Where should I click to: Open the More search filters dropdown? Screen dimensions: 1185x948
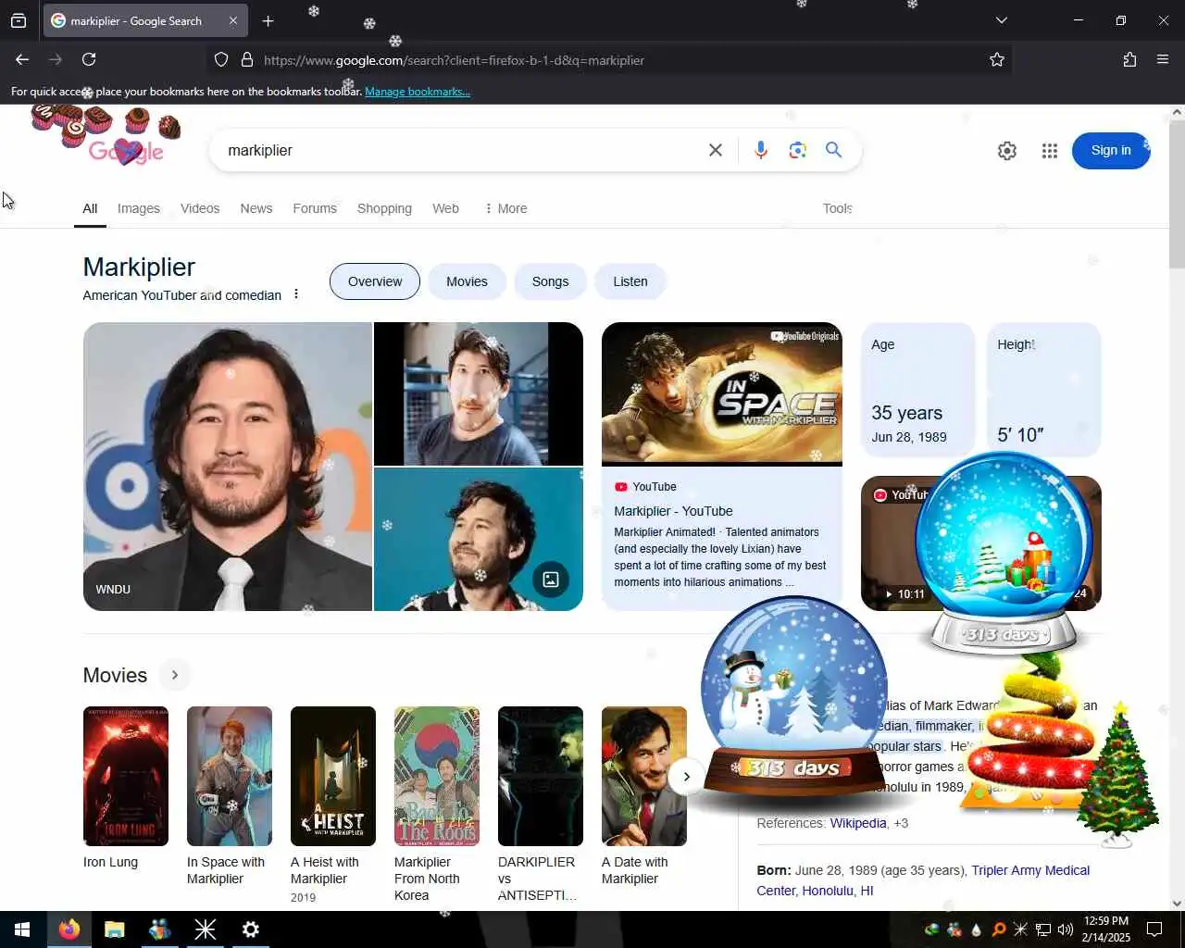pyautogui.click(x=505, y=208)
